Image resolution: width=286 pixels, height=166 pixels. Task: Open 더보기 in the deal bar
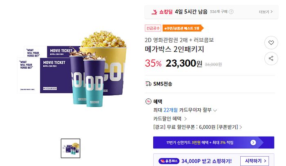tap(266, 12)
